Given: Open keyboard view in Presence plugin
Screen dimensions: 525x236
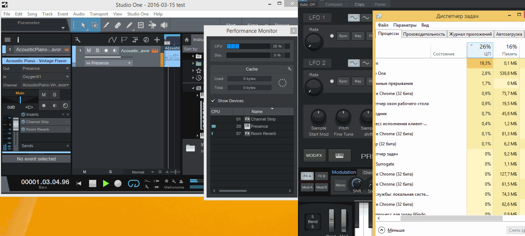Looking at the screenshot, I should [339, 155].
